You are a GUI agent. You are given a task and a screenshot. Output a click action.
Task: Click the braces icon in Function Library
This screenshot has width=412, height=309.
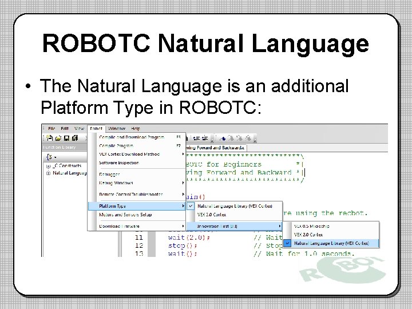pos(49,157)
